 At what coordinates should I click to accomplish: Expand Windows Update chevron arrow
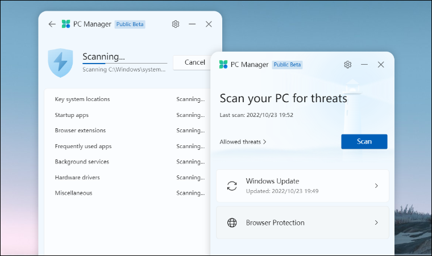click(x=376, y=186)
